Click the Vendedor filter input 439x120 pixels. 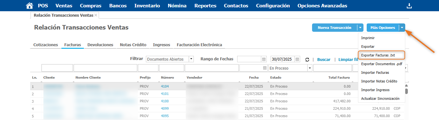click(212, 68)
